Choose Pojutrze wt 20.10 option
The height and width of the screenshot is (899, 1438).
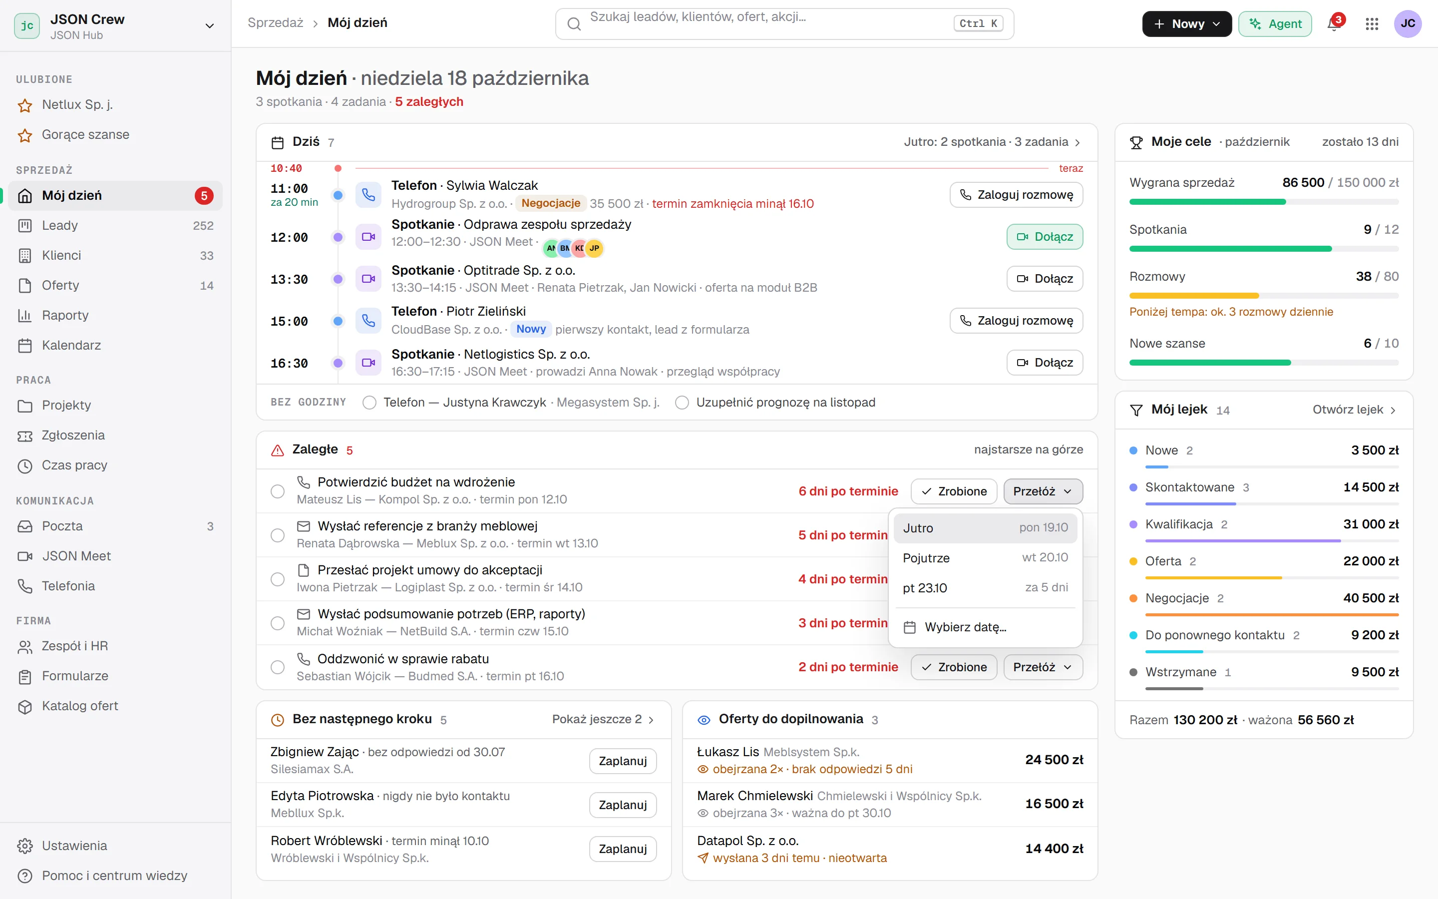coord(985,558)
